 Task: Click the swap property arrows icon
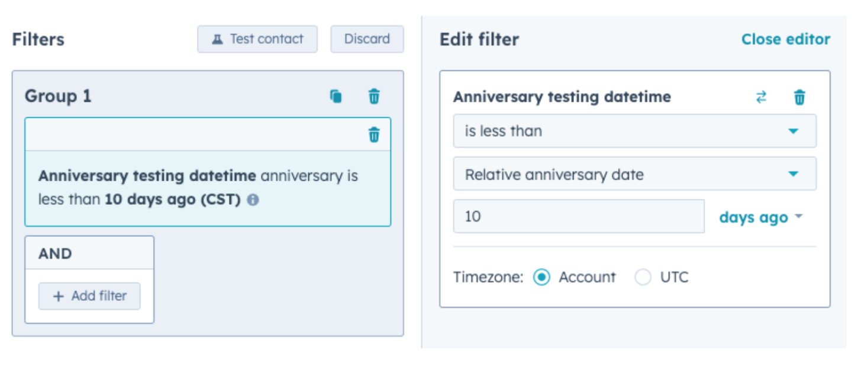(x=761, y=97)
